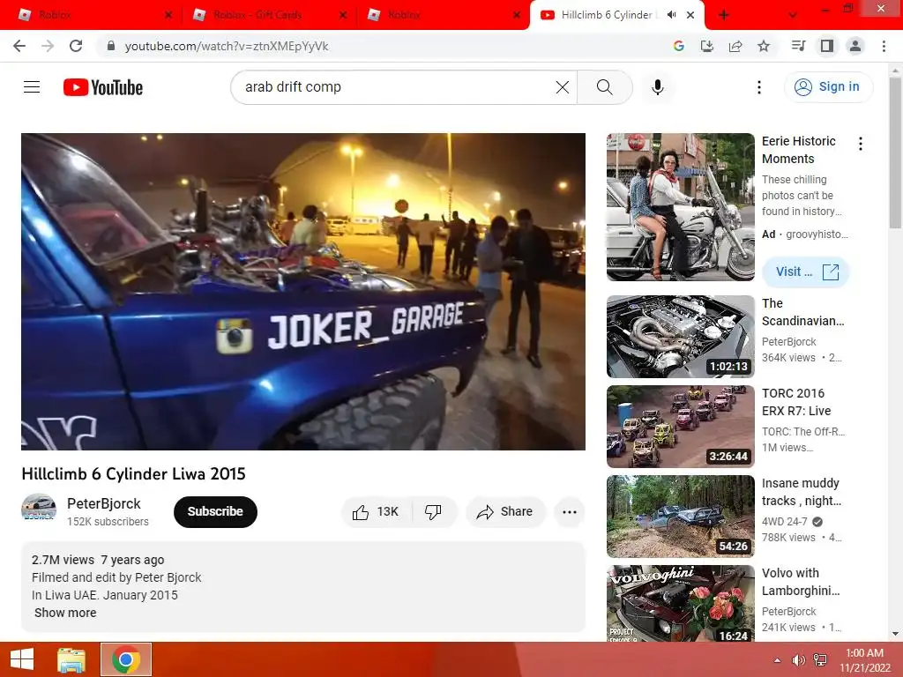The width and height of the screenshot is (903, 677).
Task: Open Windows Start menu
Action: pos(22,659)
